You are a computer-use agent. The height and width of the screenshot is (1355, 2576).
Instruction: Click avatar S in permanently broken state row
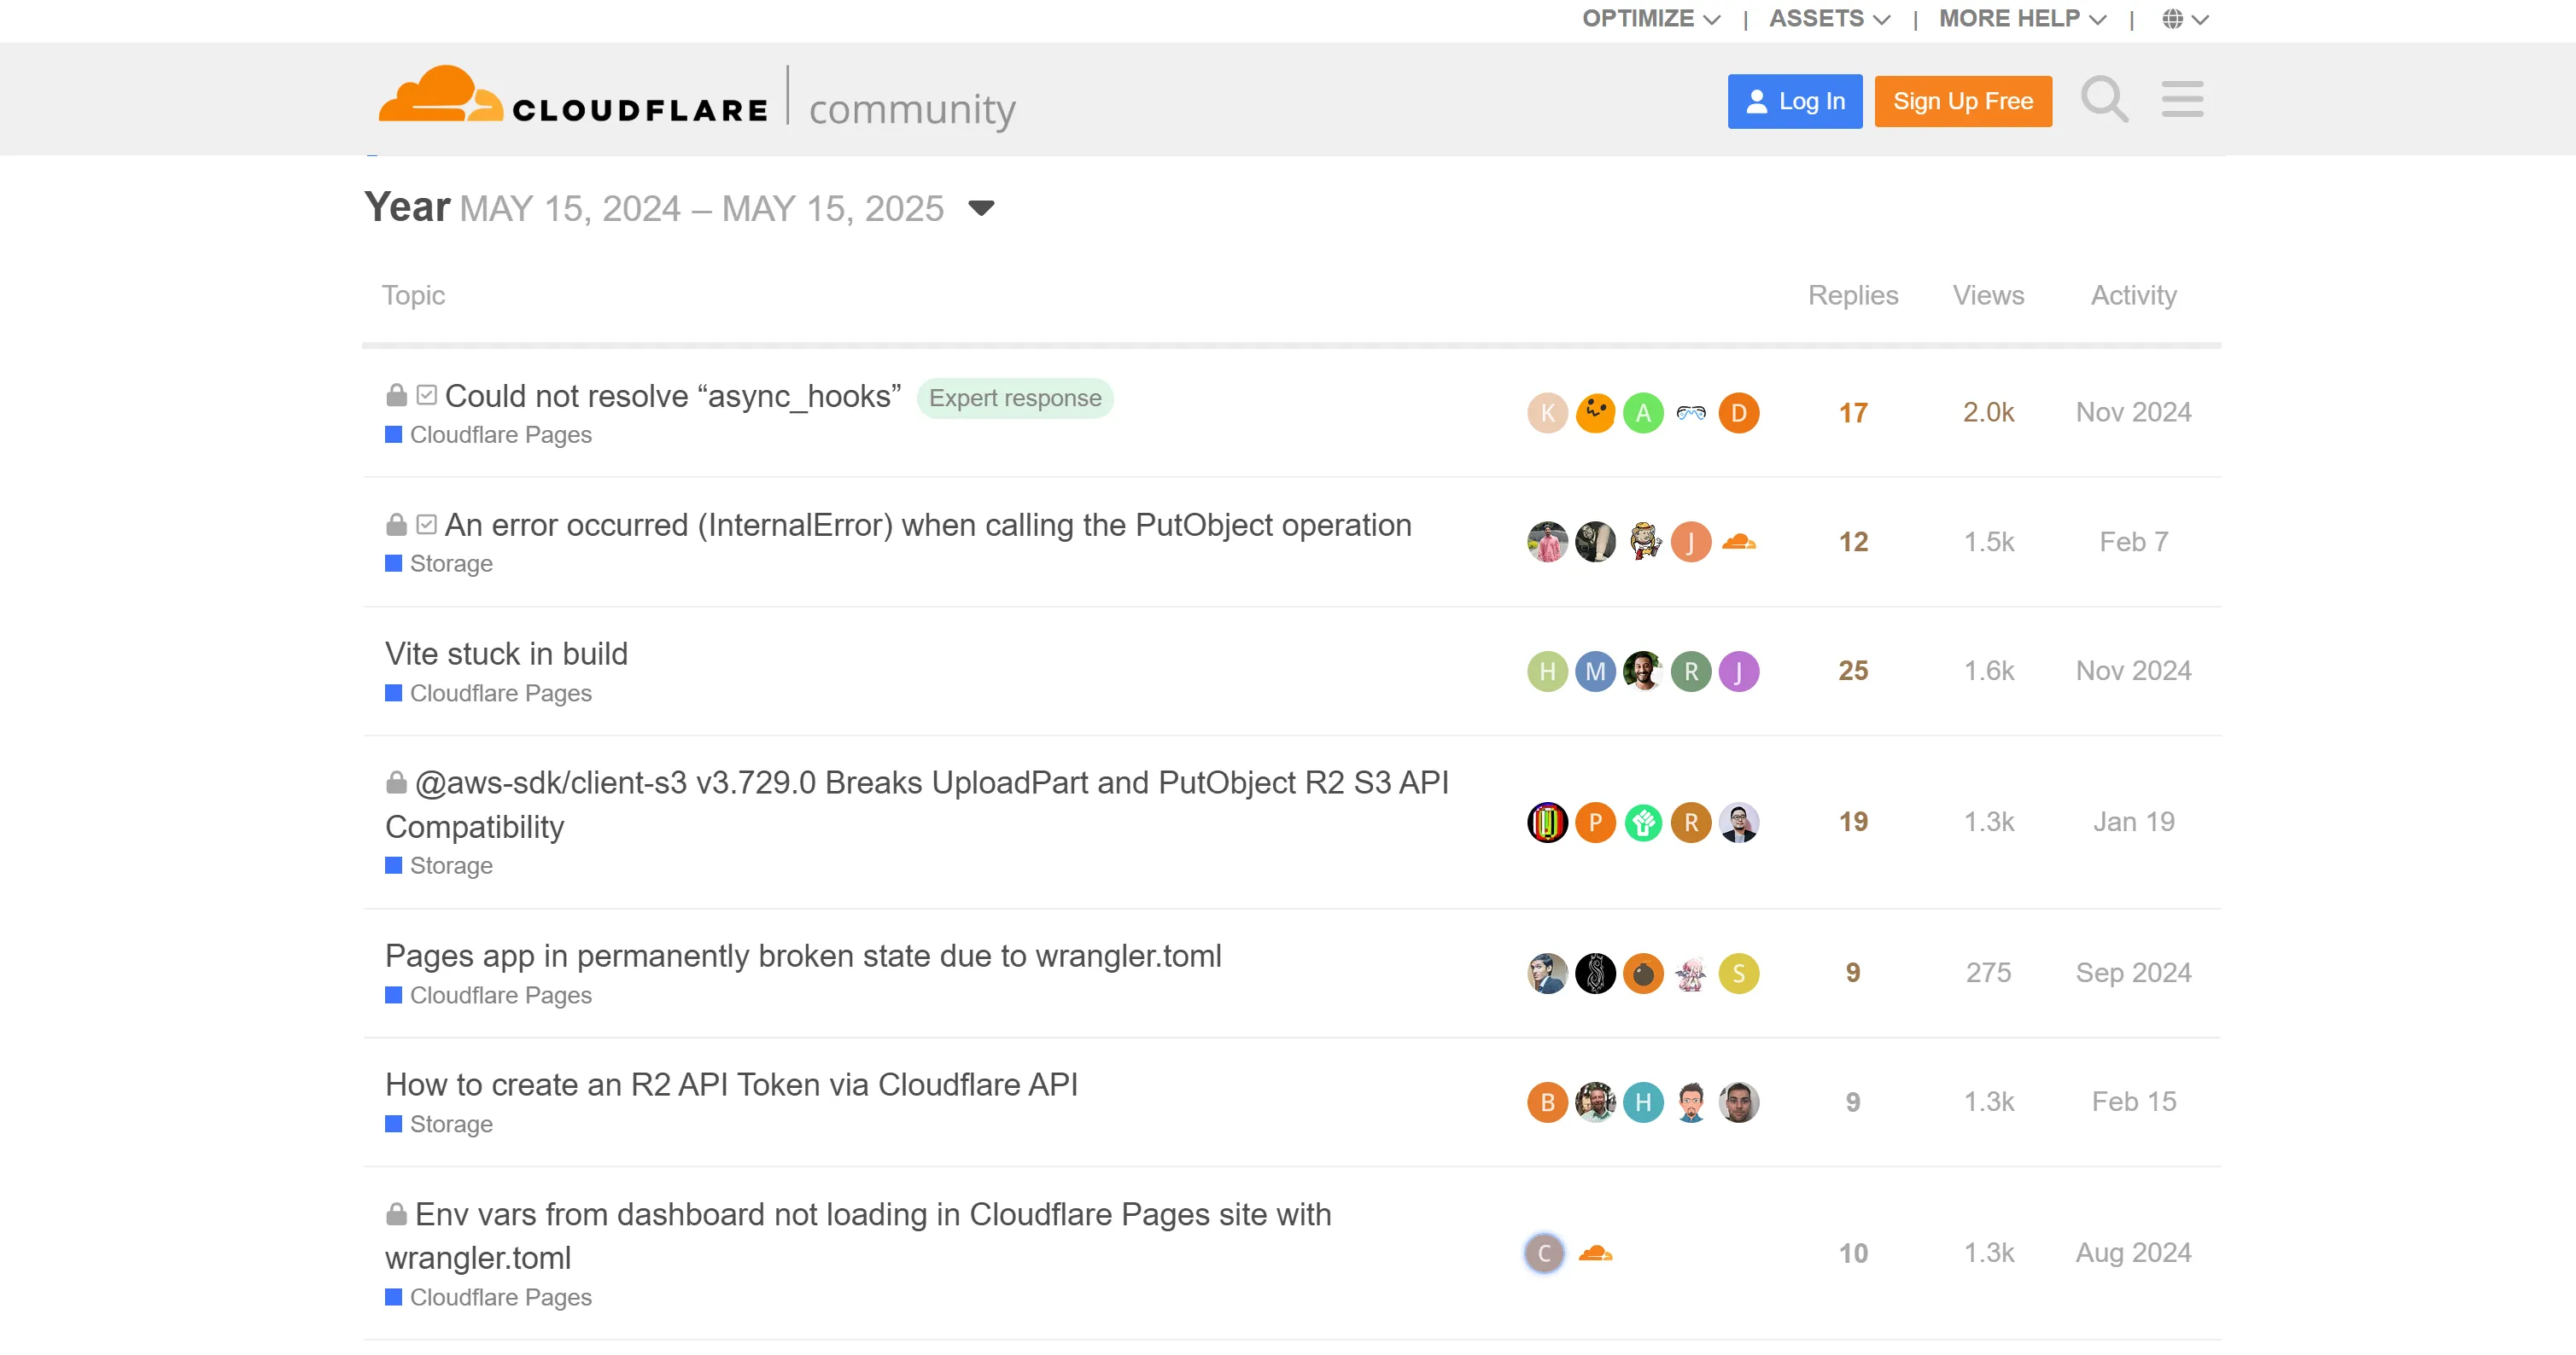pyautogui.click(x=1739, y=974)
